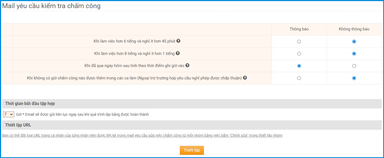Select Thông báo for qua ngày hôm sau rule
The width and height of the screenshot is (384, 158).
[x=299, y=66]
